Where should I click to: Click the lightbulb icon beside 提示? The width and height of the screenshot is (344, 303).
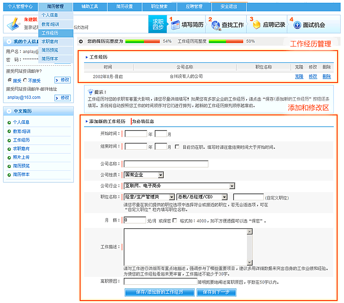click(x=90, y=91)
